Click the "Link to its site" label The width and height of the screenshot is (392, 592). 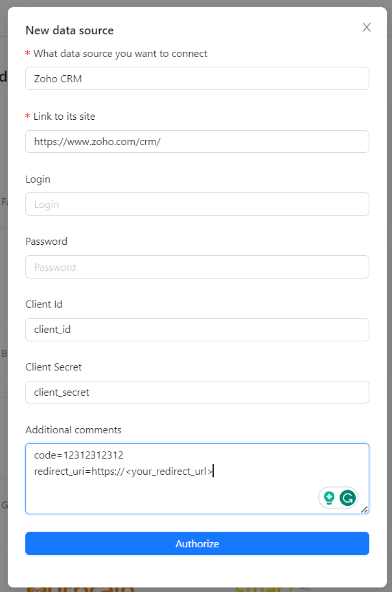[x=64, y=117]
